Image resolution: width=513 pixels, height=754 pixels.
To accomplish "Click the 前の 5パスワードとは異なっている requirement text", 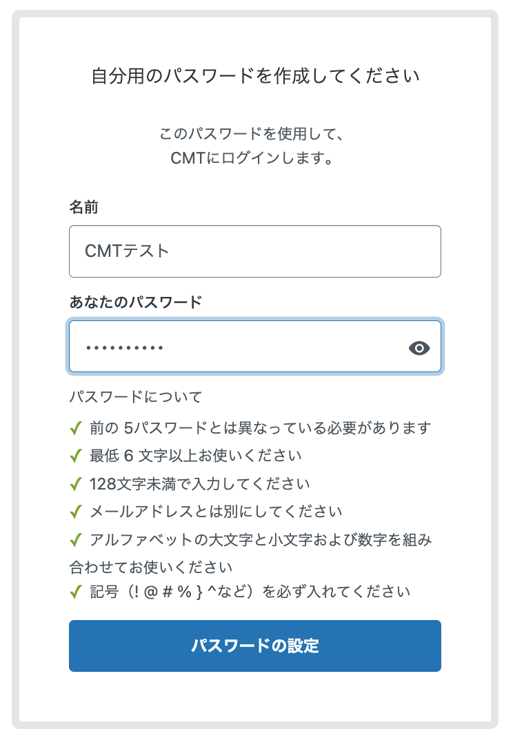I will (260, 429).
